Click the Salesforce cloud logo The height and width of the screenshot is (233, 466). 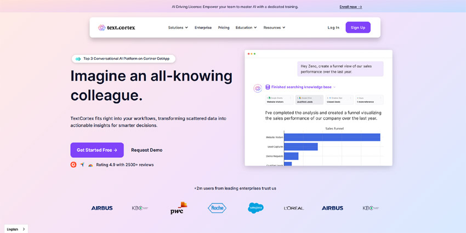[x=255, y=208]
